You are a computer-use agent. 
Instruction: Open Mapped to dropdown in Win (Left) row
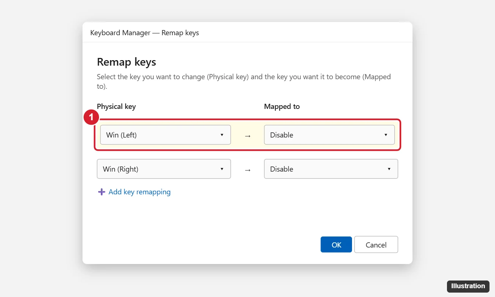tap(329, 135)
